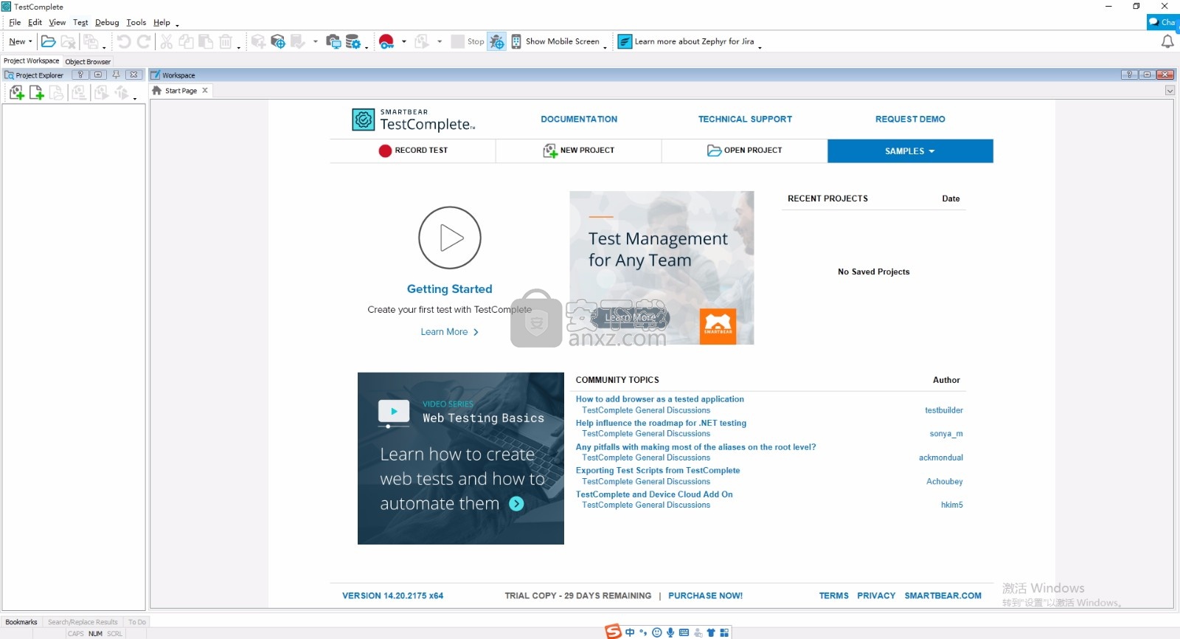Click the PURCHASE NOW! link
Image resolution: width=1180 pixels, height=639 pixels.
point(705,595)
